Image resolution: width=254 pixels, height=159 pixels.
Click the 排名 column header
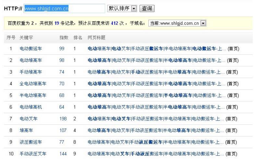coord(78,38)
